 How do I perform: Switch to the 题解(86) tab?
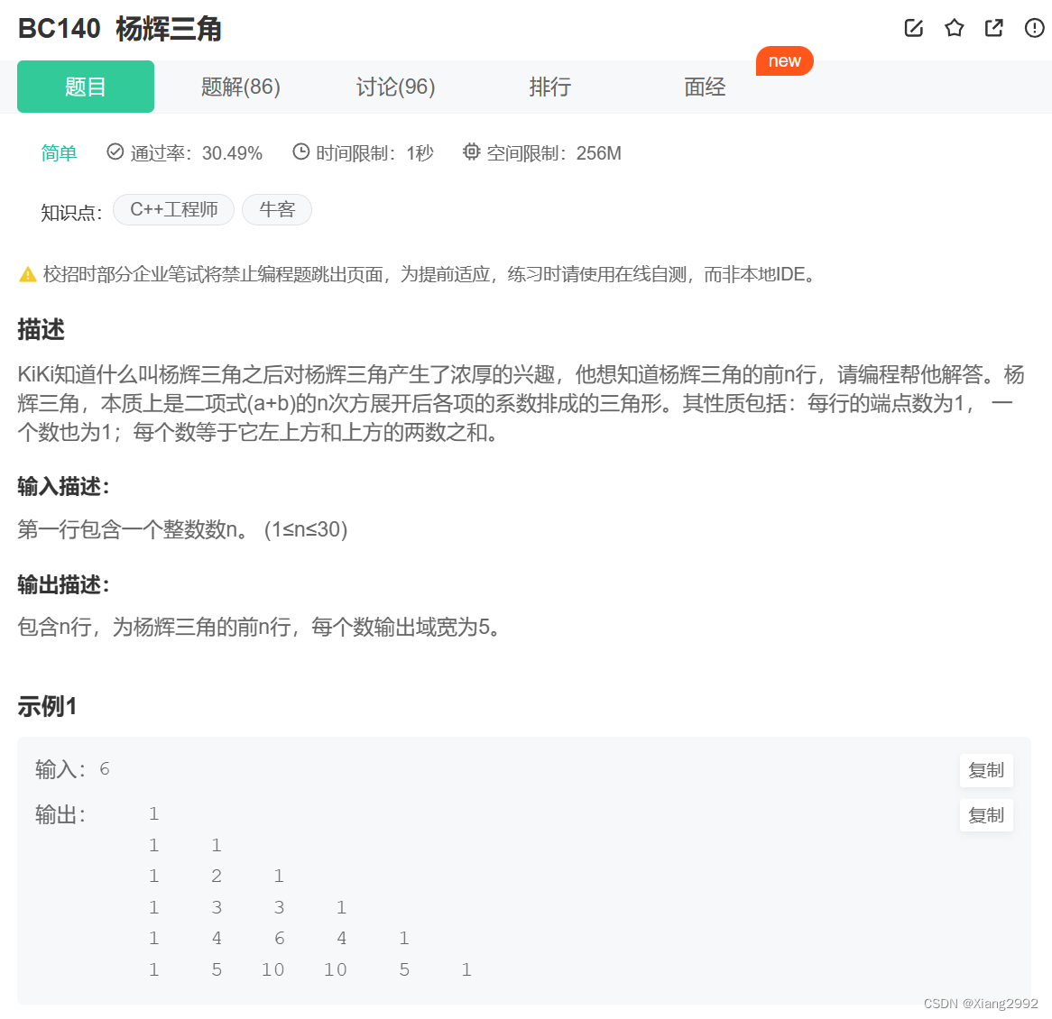pyautogui.click(x=240, y=87)
